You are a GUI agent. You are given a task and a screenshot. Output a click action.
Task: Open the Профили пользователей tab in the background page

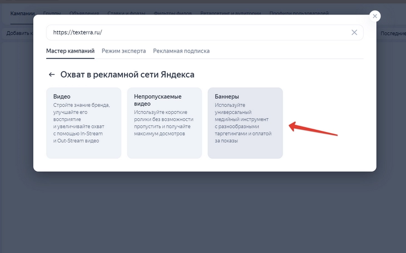click(299, 13)
